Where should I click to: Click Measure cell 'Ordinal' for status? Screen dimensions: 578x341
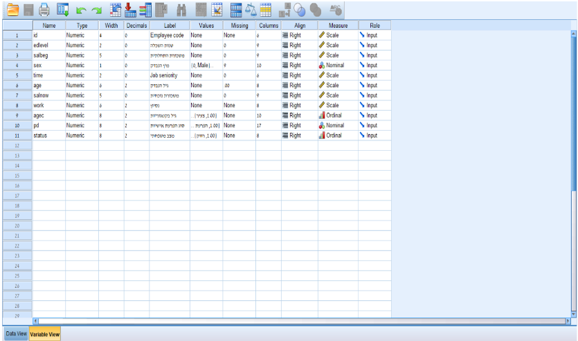[x=338, y=136]
